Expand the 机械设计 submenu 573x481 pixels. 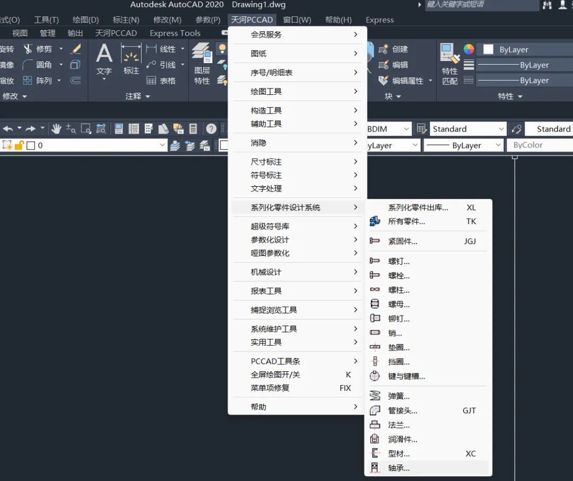tap(298, 272)
